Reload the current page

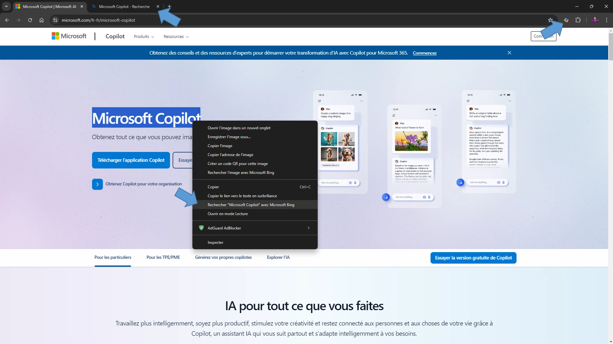click(30, 20)
